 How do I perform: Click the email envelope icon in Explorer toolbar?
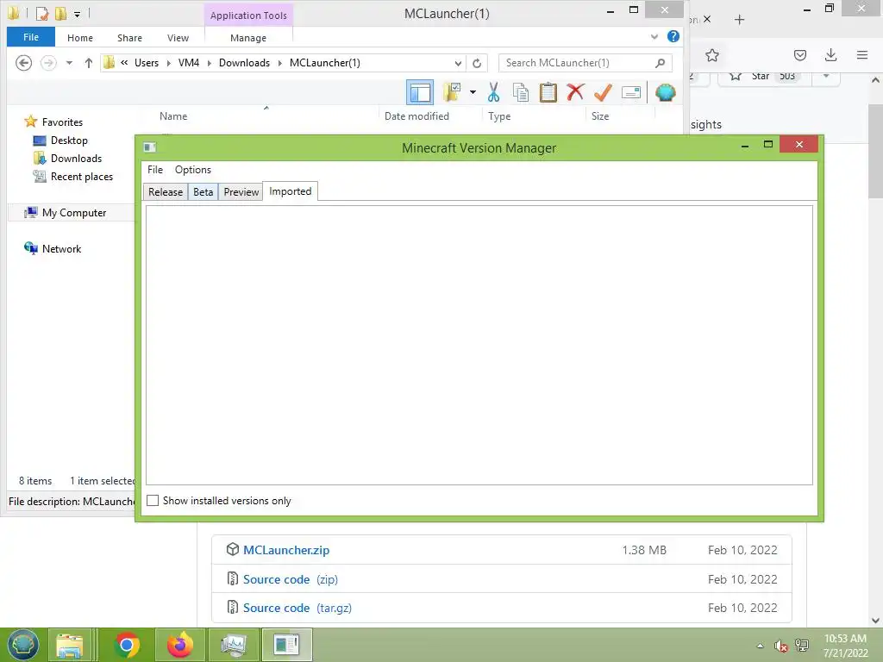(x=630, y=92)
